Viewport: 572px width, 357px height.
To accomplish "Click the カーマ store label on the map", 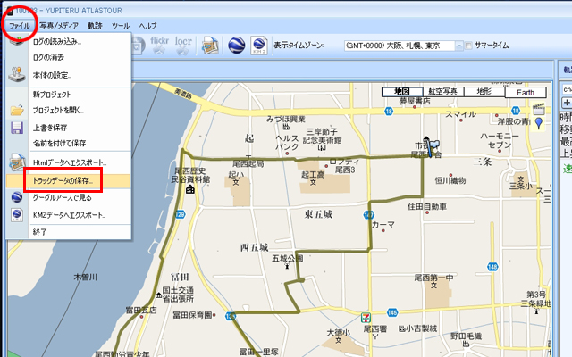I will 383,224.
